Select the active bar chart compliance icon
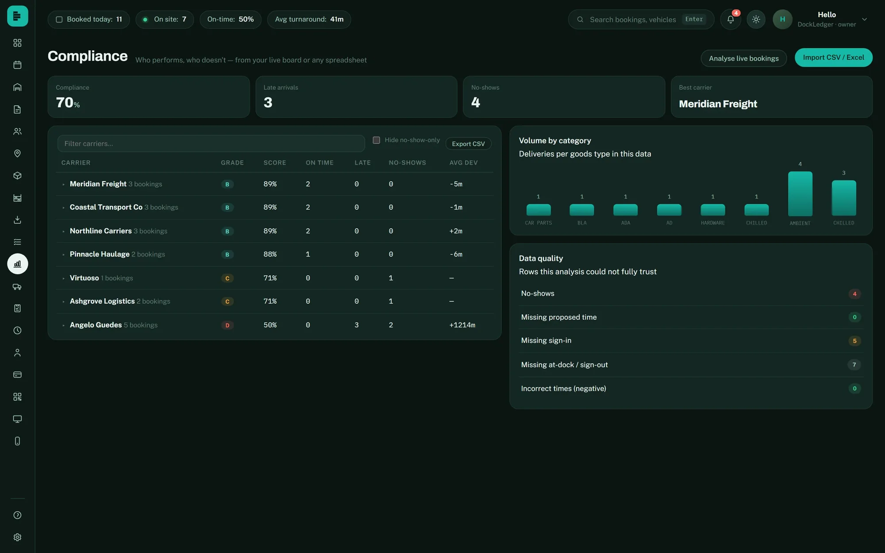Viewport: 885px width, 553px height. click(x=17, y=264)
